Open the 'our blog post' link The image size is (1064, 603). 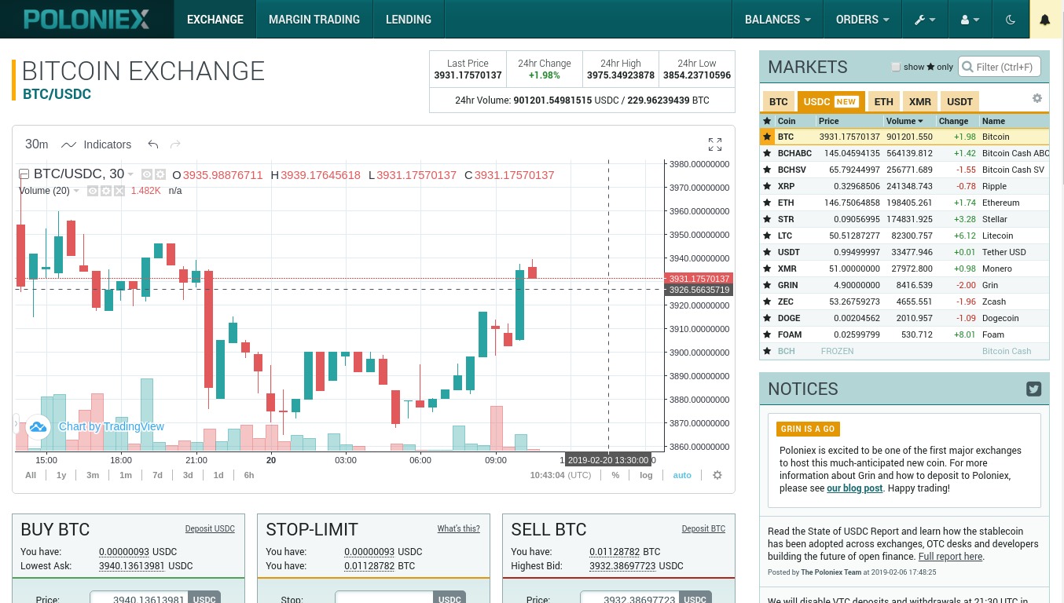click(x=854, y=488)
